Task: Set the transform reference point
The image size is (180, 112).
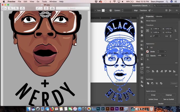Action: tap(147, 31)
